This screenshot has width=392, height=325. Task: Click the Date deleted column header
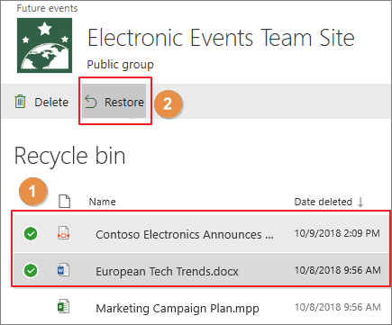(324, 202)
